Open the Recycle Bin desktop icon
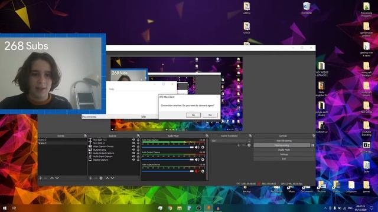The image size is (378, 212). [307, 8]
